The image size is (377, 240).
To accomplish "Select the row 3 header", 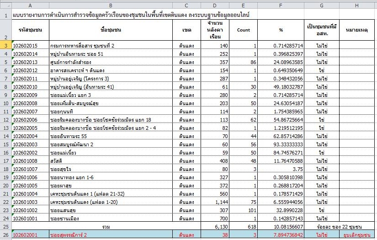I will [5, 46].
